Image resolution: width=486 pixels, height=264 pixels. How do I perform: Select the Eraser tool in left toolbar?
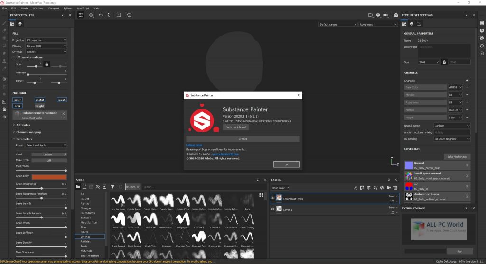tap(4, 31)
